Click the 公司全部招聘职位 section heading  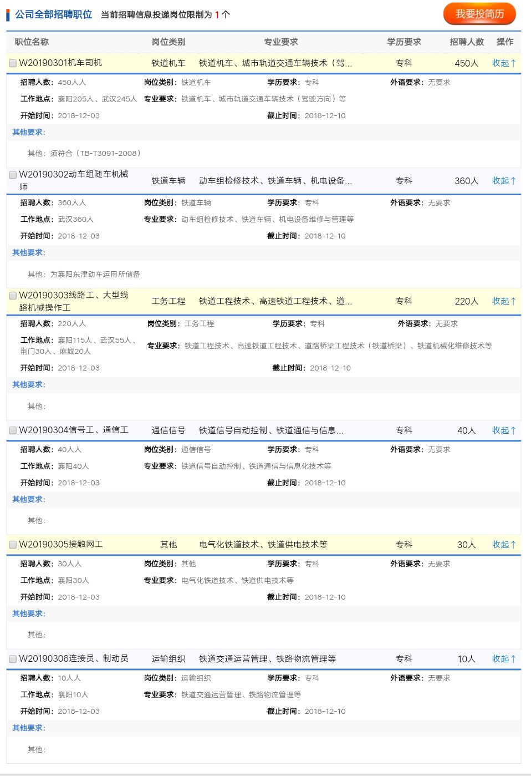click(x=53, y=14)
